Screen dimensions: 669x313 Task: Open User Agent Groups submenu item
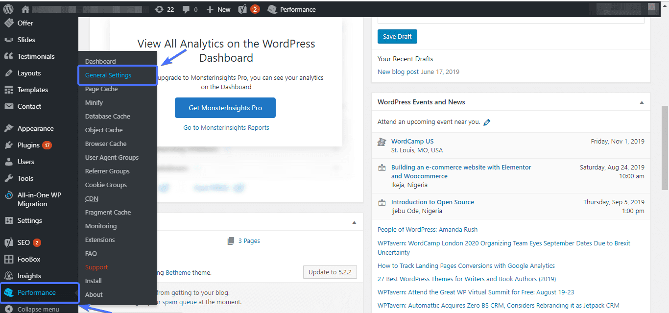pyautogui.click(x=112, y=157)
